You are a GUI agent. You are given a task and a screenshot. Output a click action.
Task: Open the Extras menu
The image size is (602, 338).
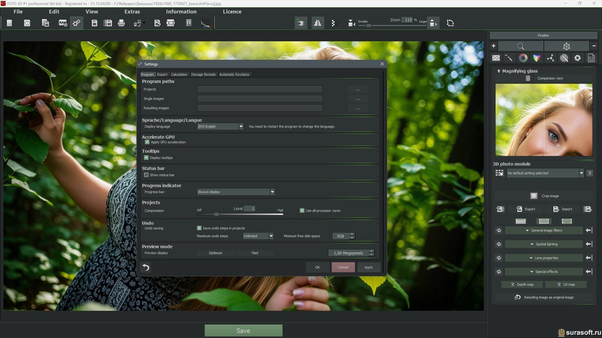point(132,12)
